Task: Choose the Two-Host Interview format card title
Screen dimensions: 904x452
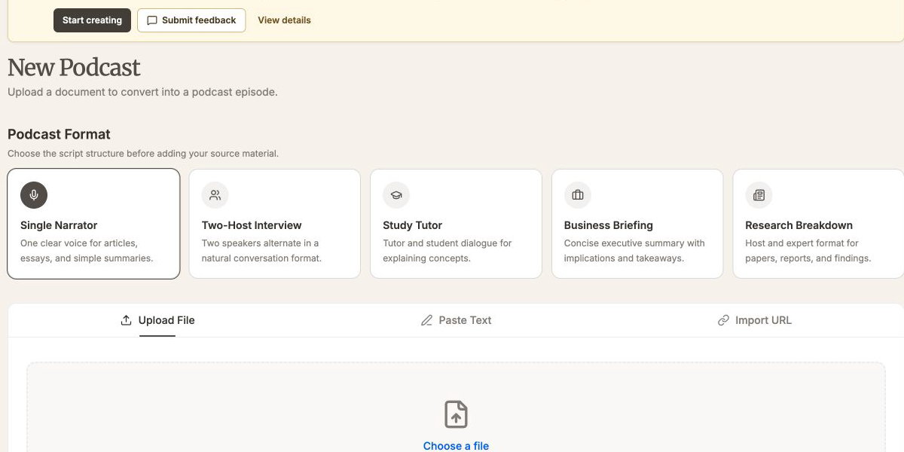Action: pos(252,225)
